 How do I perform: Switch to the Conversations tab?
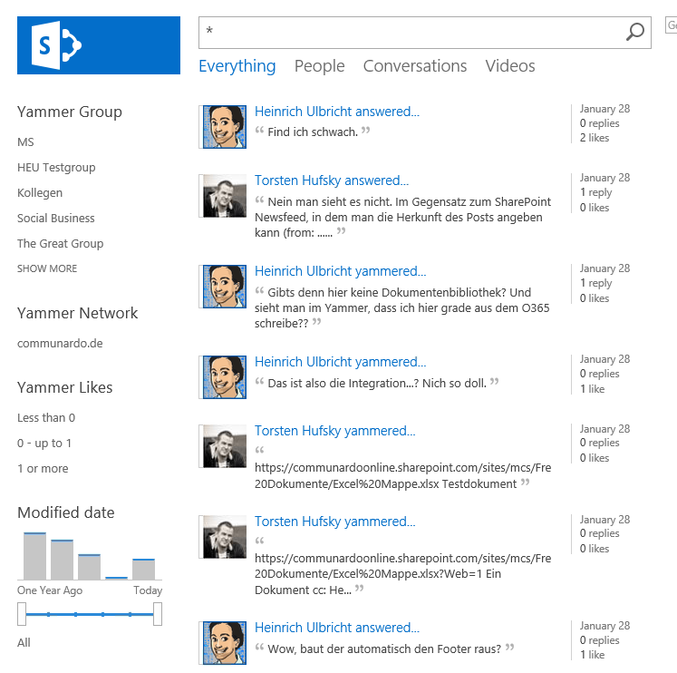tap(415, 66)
